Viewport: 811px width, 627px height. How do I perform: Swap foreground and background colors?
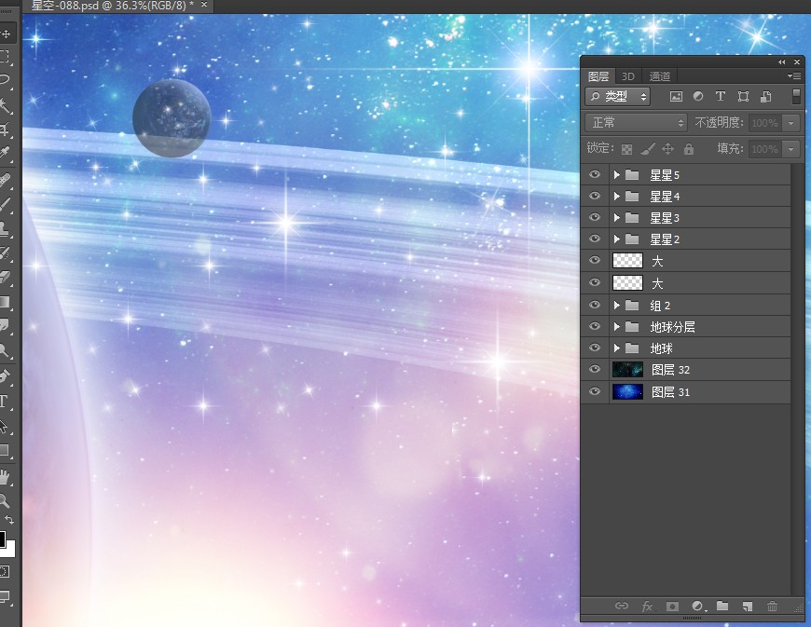click(x=9, y=520)
